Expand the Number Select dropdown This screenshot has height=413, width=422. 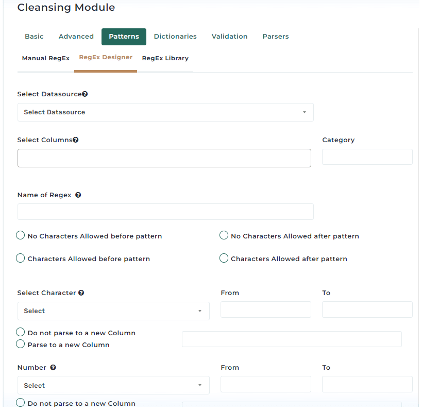pyautogui.click(x=113, y=386)
